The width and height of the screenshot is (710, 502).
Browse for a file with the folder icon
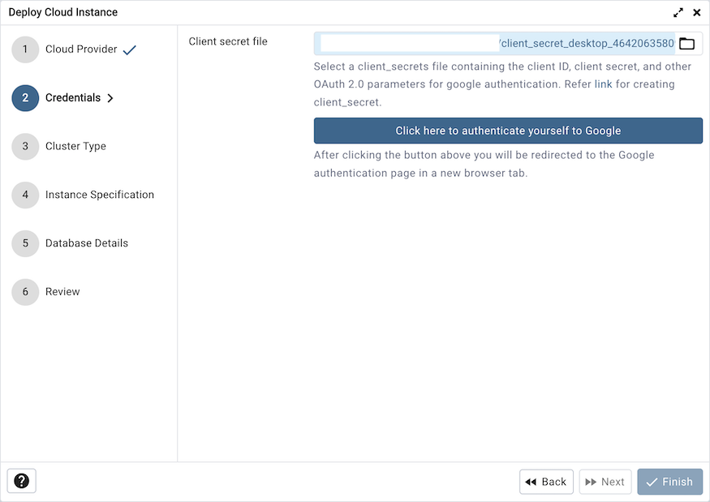tap(687, 45)
